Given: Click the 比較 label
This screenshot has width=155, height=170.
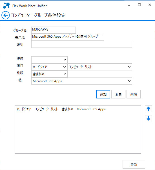Looking at the screenshot, I should (x=20, y=73).
